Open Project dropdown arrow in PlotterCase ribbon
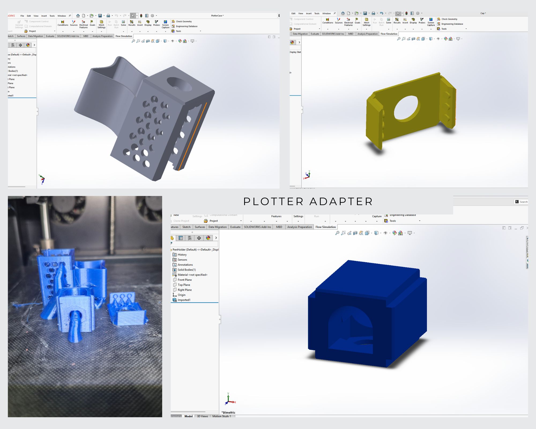This screenshot has width=536, height=429. [x=55, y=31]
